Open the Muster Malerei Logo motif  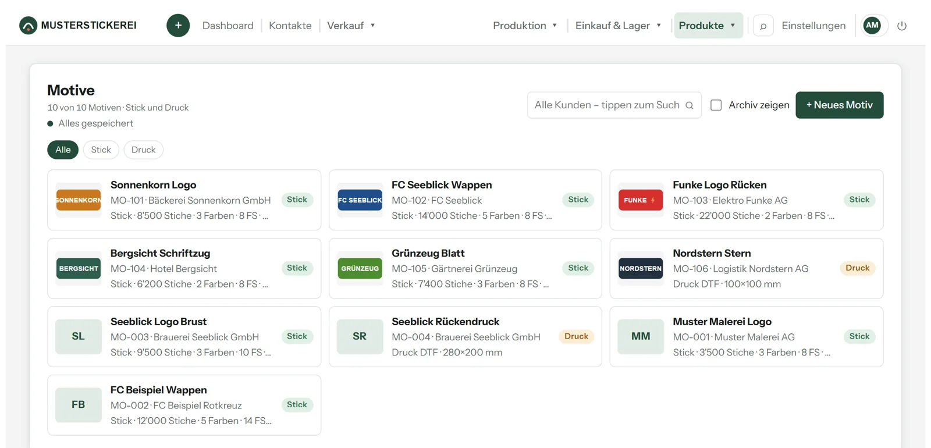coord(747,336)
